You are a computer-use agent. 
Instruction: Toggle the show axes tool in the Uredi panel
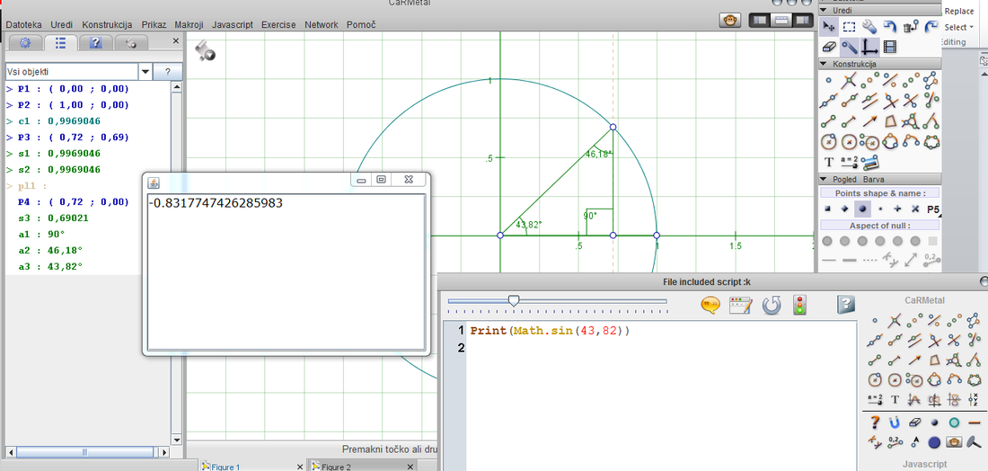click(x=869, y=47)
